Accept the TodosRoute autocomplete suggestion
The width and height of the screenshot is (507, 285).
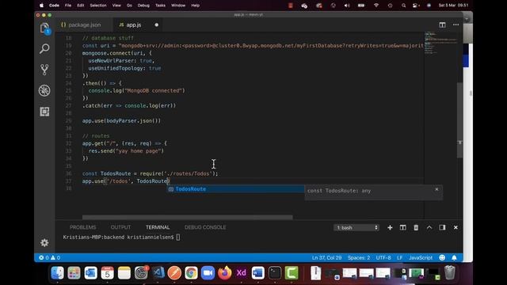[235, 189]
